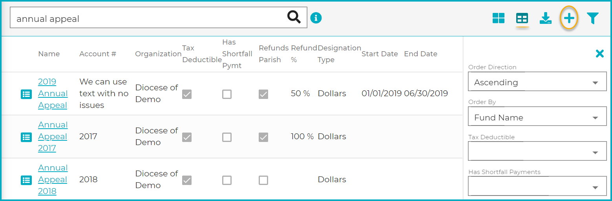Toggle Tax Deductible for Annual Appeal 2017
This screenshot has height=201, width=612.
pyautogui.click(x=187, y=137)
